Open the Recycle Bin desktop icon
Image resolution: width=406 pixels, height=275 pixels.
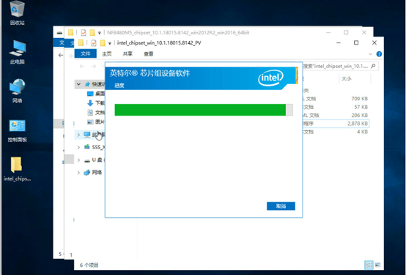17,13
